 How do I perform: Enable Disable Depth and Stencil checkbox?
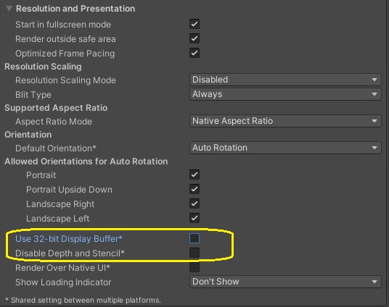[x=194, y=253]
